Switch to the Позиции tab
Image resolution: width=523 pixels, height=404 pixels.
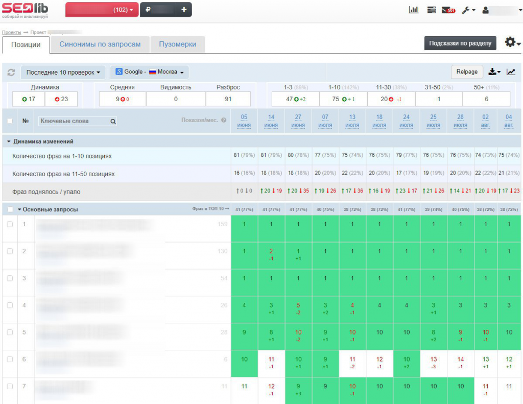tap(26, 45)
